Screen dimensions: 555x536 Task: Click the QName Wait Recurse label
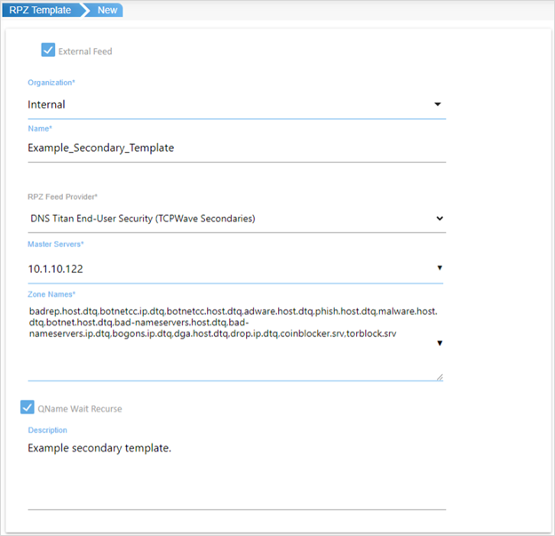click(80, 409)
